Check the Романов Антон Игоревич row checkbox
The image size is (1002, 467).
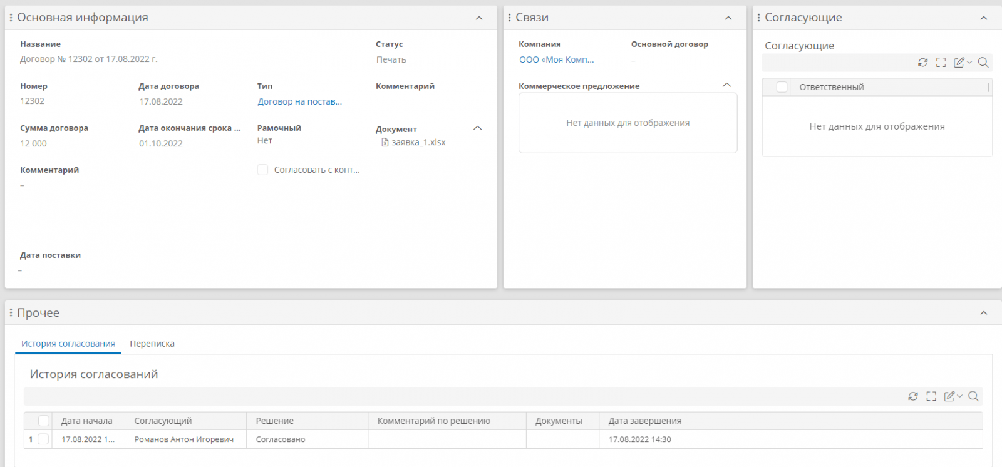[43, 439]
